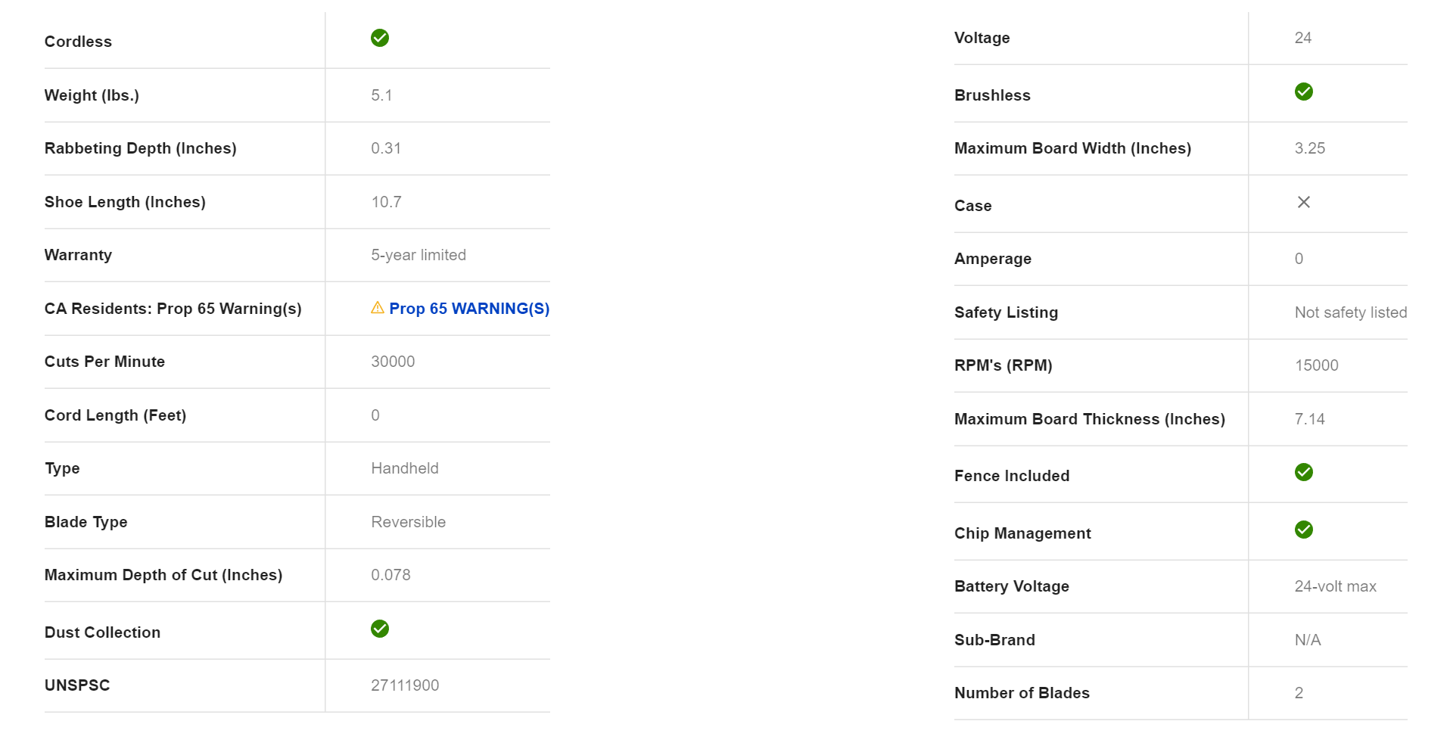The width and height of the screenshot is (1450, 755).
Task: Click the 5-year limited warranty value
Action: [x=418, y=255]
